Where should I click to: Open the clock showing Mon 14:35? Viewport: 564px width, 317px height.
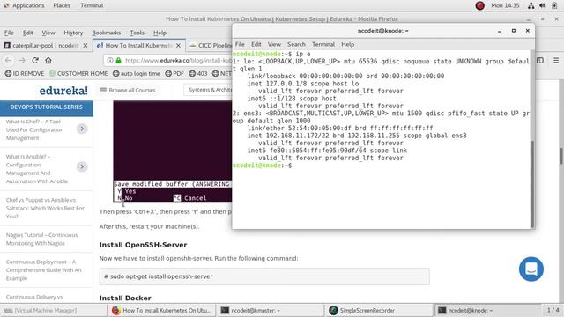[505, 5]
